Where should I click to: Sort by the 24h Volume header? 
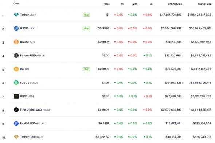click(175, 4)
